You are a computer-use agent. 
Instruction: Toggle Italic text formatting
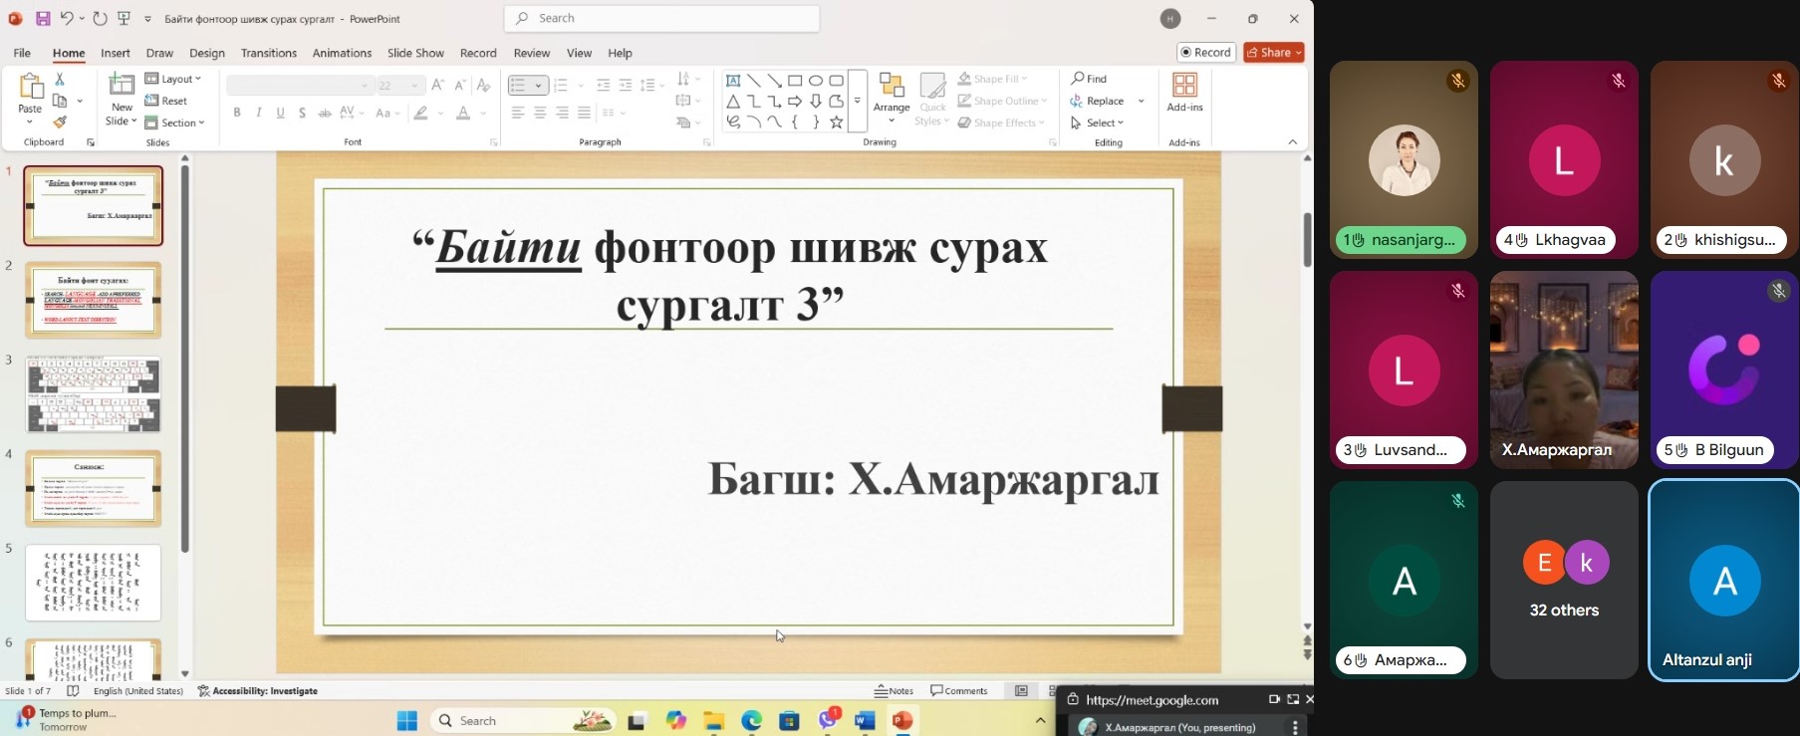pos(259,114)
